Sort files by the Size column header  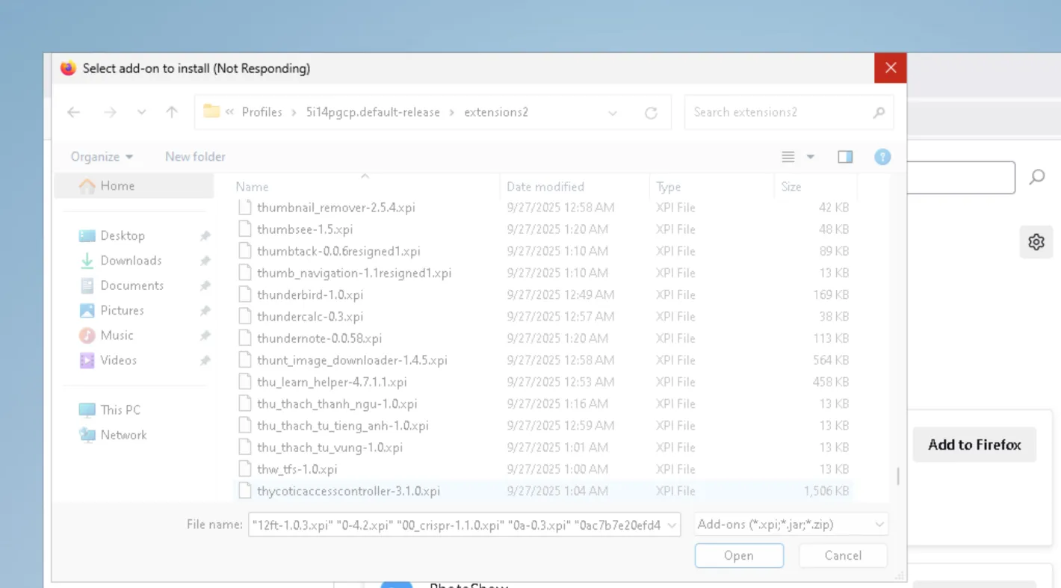click(791, 186)
